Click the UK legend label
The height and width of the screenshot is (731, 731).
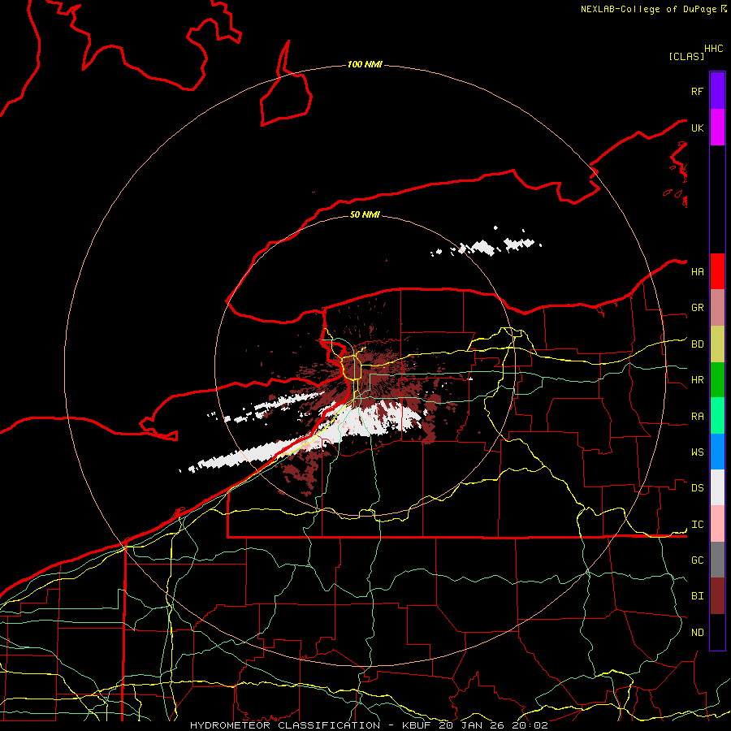tap(697, 128)
